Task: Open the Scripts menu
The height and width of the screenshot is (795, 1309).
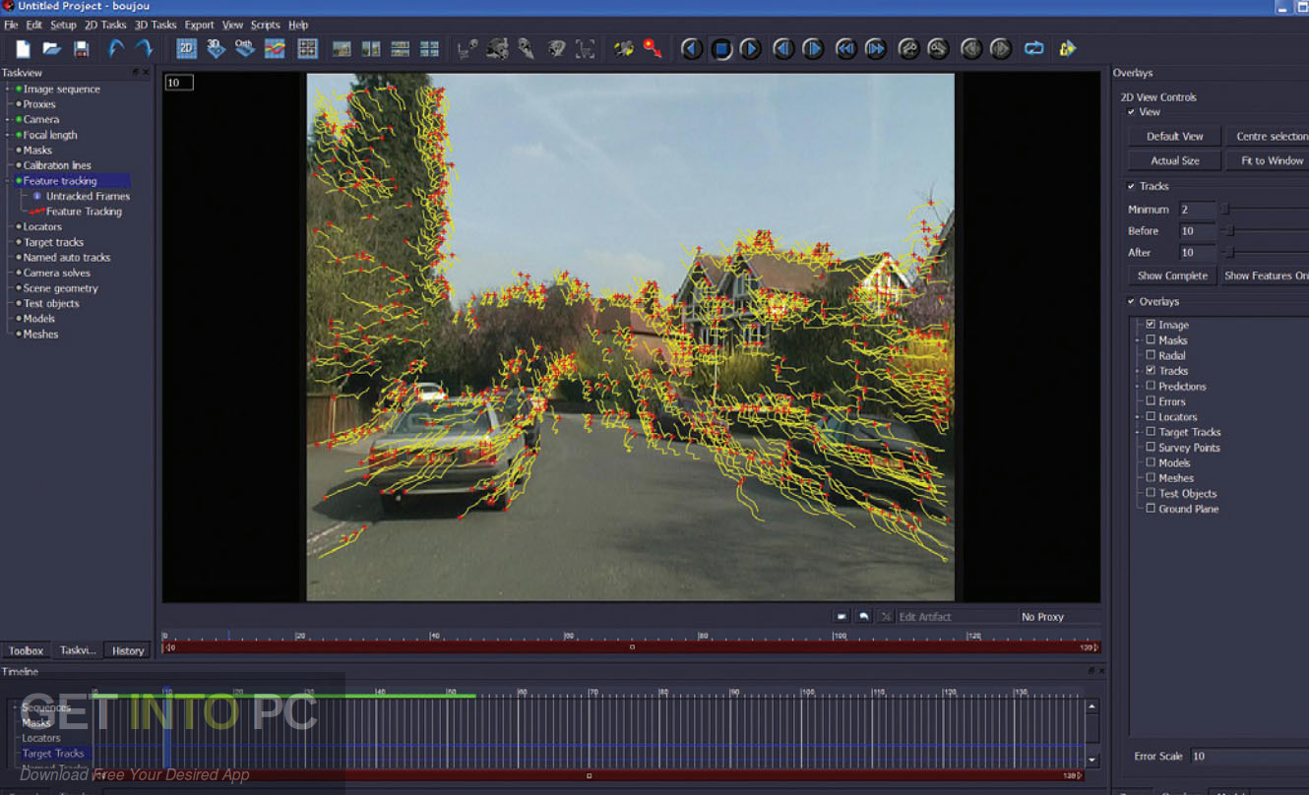Action: pos(266,25)
